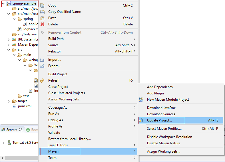Viewport: 225px width, 162px height.
Task: Collapse the spring folder node
Action: pos(14,19)
